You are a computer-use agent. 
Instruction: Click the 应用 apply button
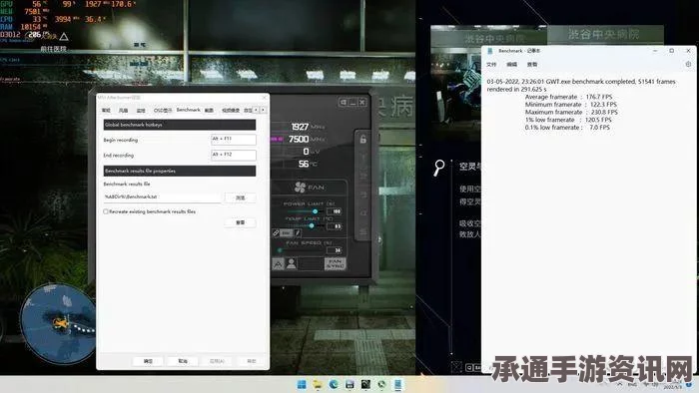217,361
